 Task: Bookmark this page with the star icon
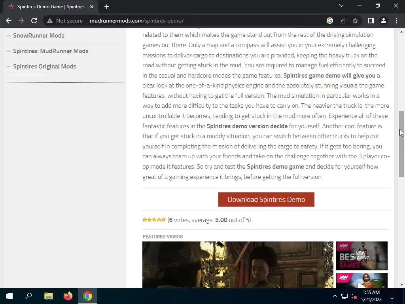click(x=355, y=21)
